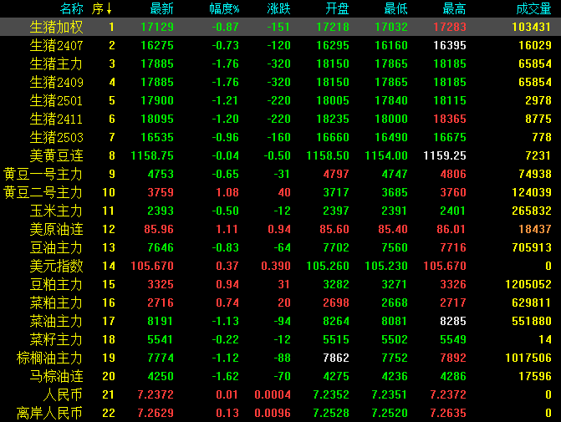Image resolution: width=561 pixels, height=422 pixels.
Task: Sort by the 最高 column header
Action: 454,8
